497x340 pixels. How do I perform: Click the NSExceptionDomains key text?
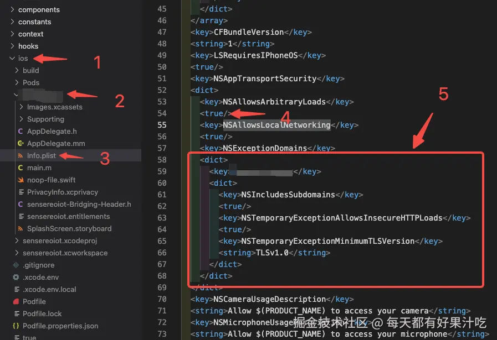265,148
